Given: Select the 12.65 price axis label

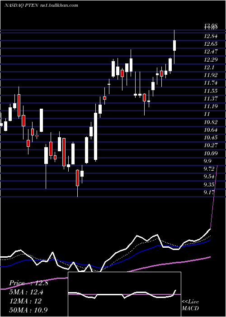Looking at the screenshot, I should pos(211,44).
